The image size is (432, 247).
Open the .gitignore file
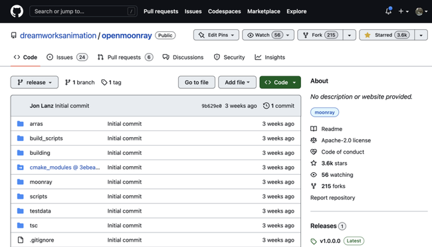(x=42, y=240)
